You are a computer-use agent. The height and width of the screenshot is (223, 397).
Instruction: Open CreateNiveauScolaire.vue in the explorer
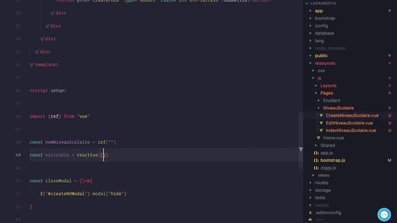(x=352, y=116)
